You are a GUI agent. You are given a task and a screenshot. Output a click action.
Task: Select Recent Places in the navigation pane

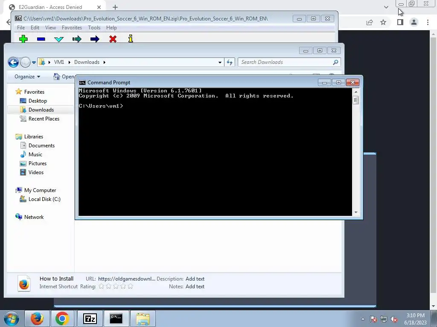[44, 118]
